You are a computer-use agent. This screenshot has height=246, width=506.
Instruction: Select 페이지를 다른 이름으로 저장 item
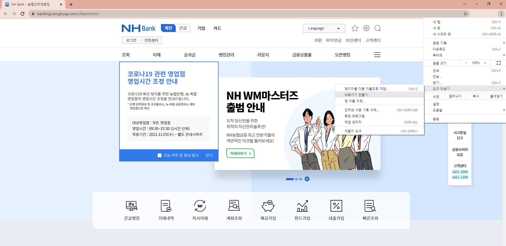tap(379, 89)
